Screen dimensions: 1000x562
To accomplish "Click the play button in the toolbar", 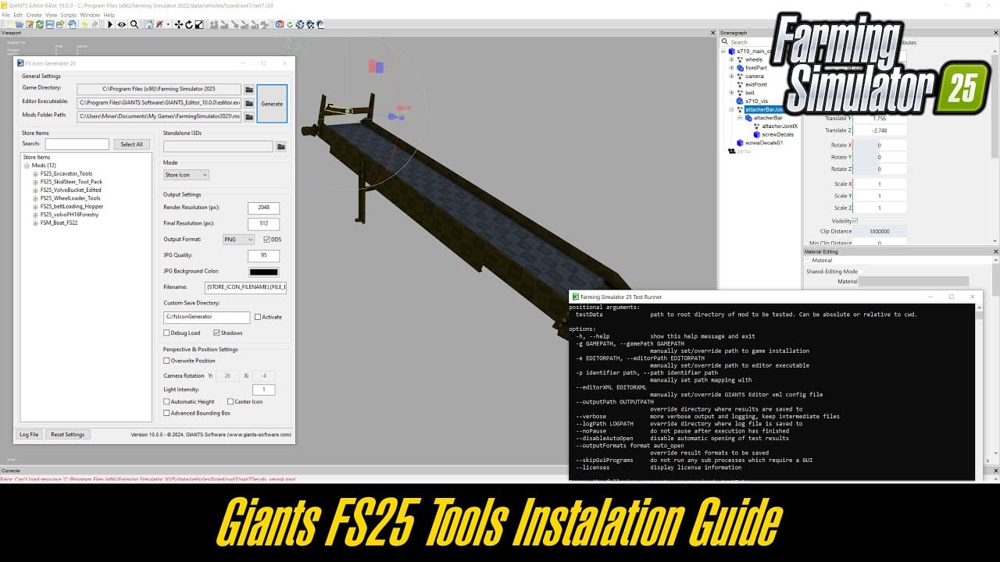I will coord(110,24).
